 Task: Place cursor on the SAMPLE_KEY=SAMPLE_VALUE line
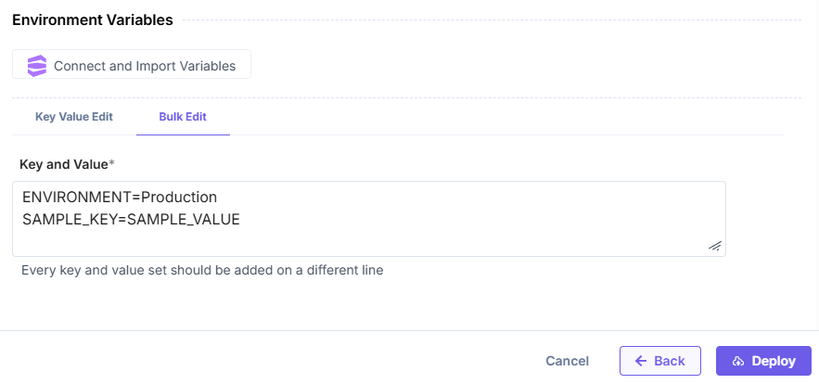point(130,219)
